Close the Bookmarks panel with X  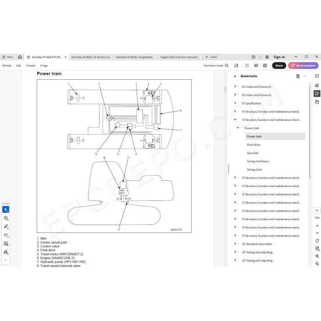235,76
